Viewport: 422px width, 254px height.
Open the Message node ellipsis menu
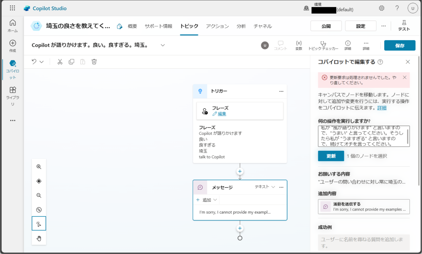pyautogui.click(x=281, y=187)
